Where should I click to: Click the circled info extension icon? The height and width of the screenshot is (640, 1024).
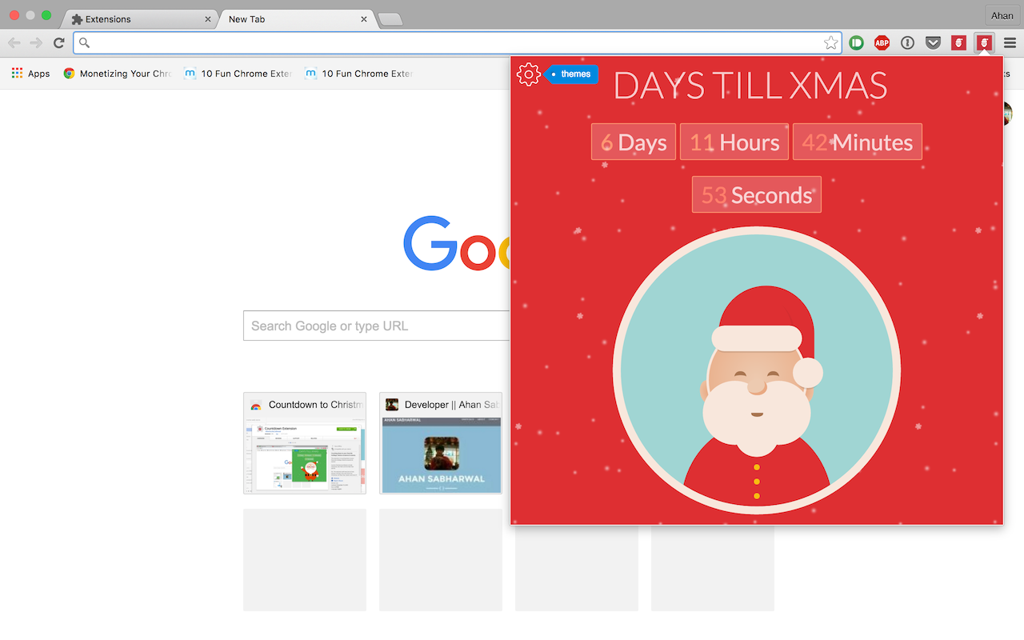point(907,43)
